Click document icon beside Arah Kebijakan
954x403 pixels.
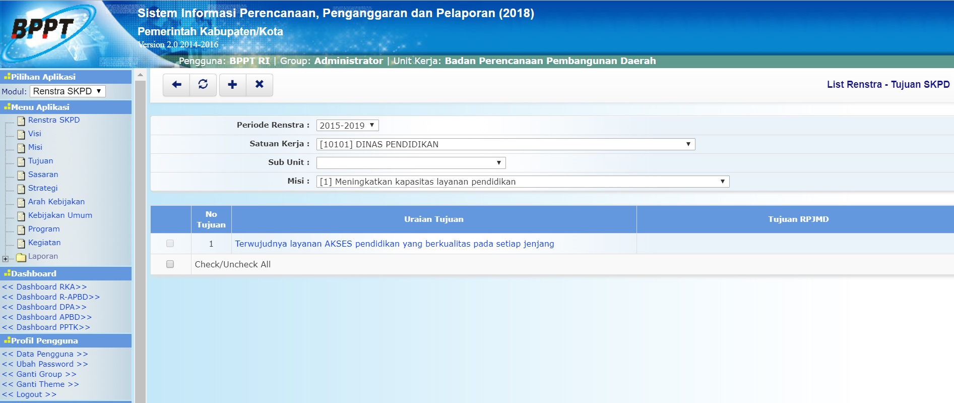coord(21,202)
